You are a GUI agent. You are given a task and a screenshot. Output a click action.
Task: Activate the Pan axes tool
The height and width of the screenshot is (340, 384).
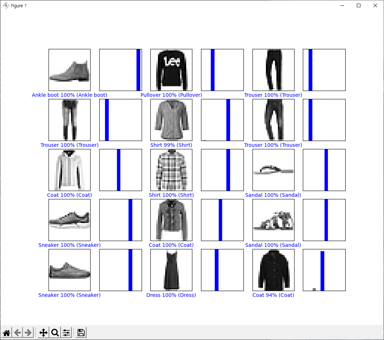pos(43,333)
